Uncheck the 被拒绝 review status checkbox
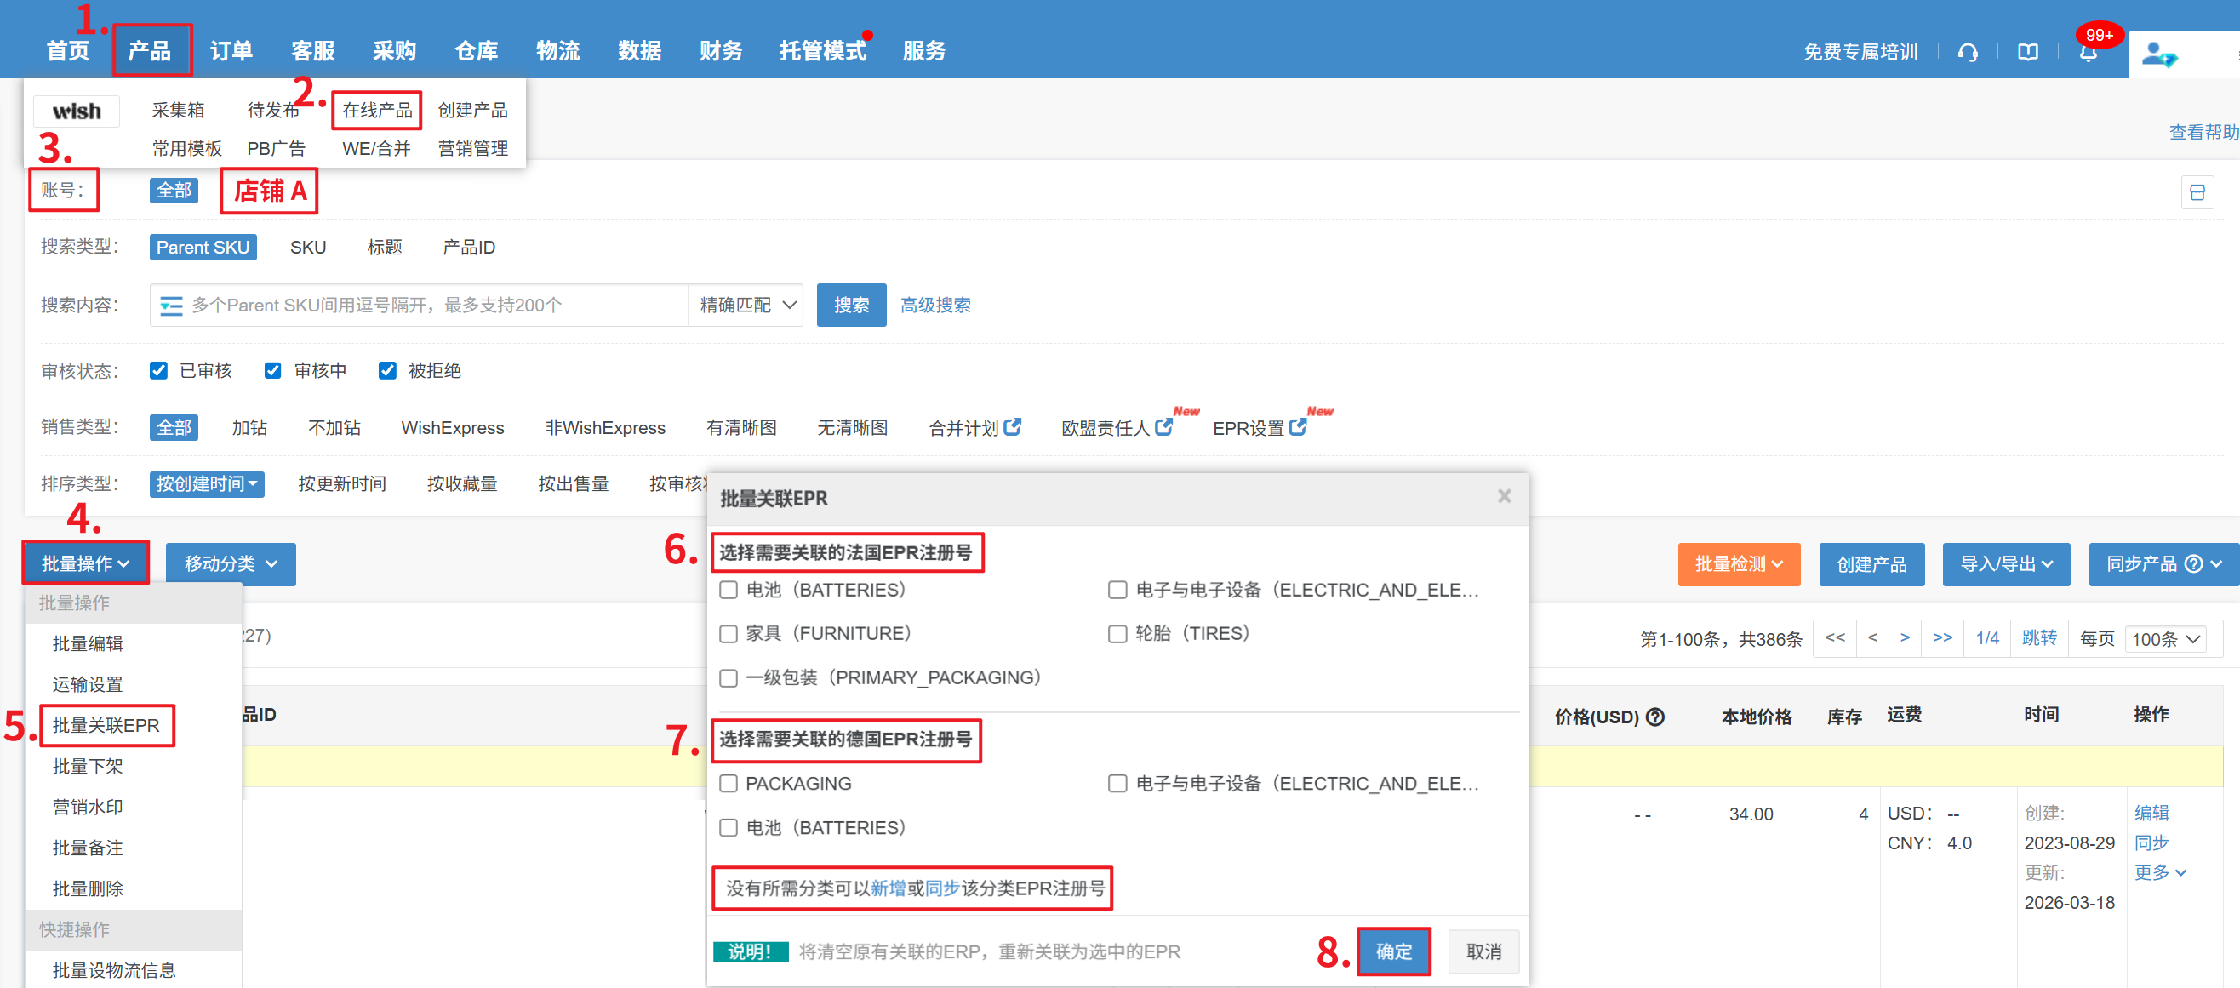 pyautogui.click(x=388, y=370)
